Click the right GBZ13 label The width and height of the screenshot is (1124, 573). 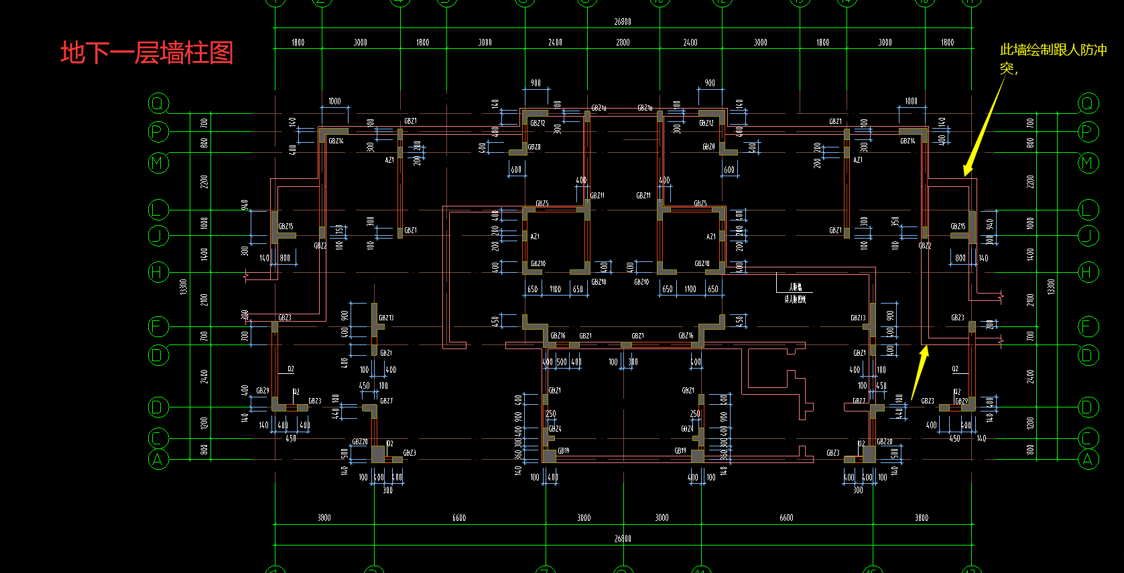tap(858, 318)
